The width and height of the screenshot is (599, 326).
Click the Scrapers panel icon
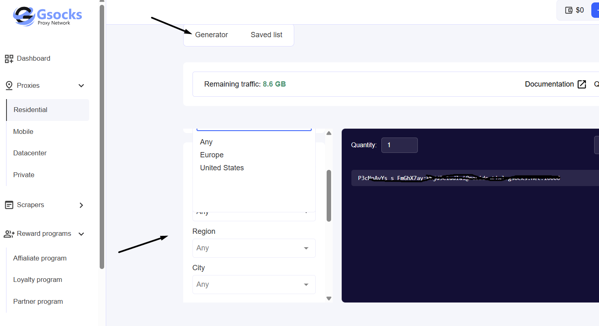coord(9,205)
